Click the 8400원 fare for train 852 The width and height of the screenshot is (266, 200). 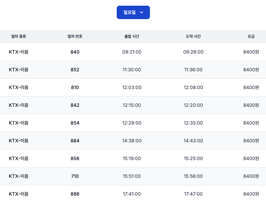(251, 70)
